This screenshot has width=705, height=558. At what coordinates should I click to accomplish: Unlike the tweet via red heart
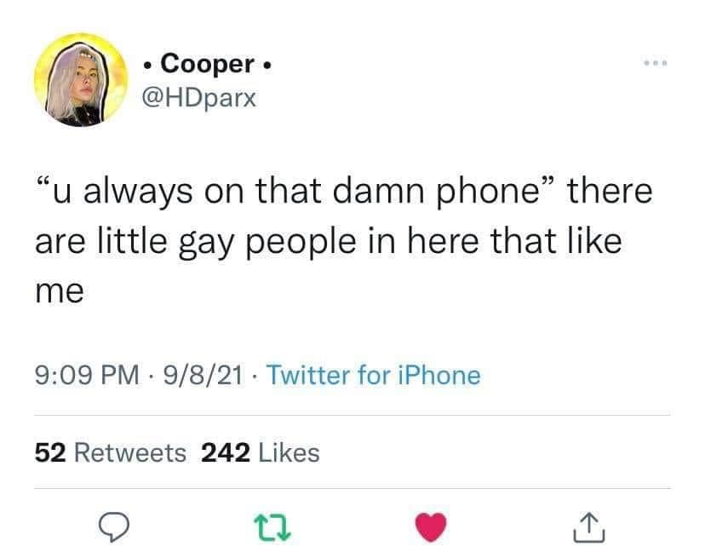tap(431, 527)
